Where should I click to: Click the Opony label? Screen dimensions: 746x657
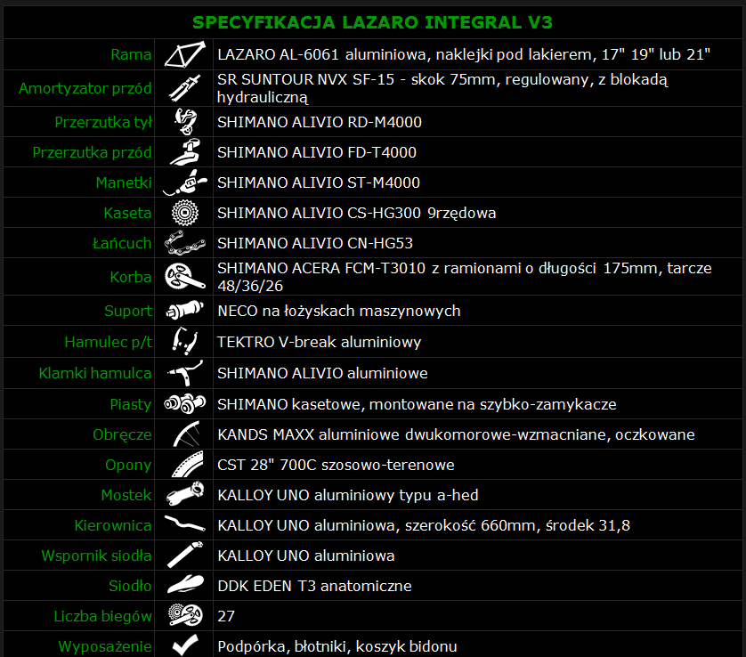128,465
